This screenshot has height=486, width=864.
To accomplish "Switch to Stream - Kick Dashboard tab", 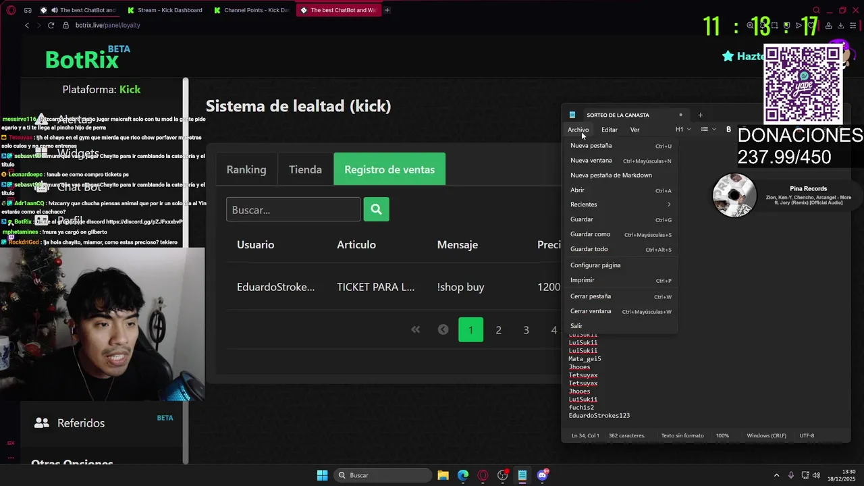I will [x=165, y=10].
